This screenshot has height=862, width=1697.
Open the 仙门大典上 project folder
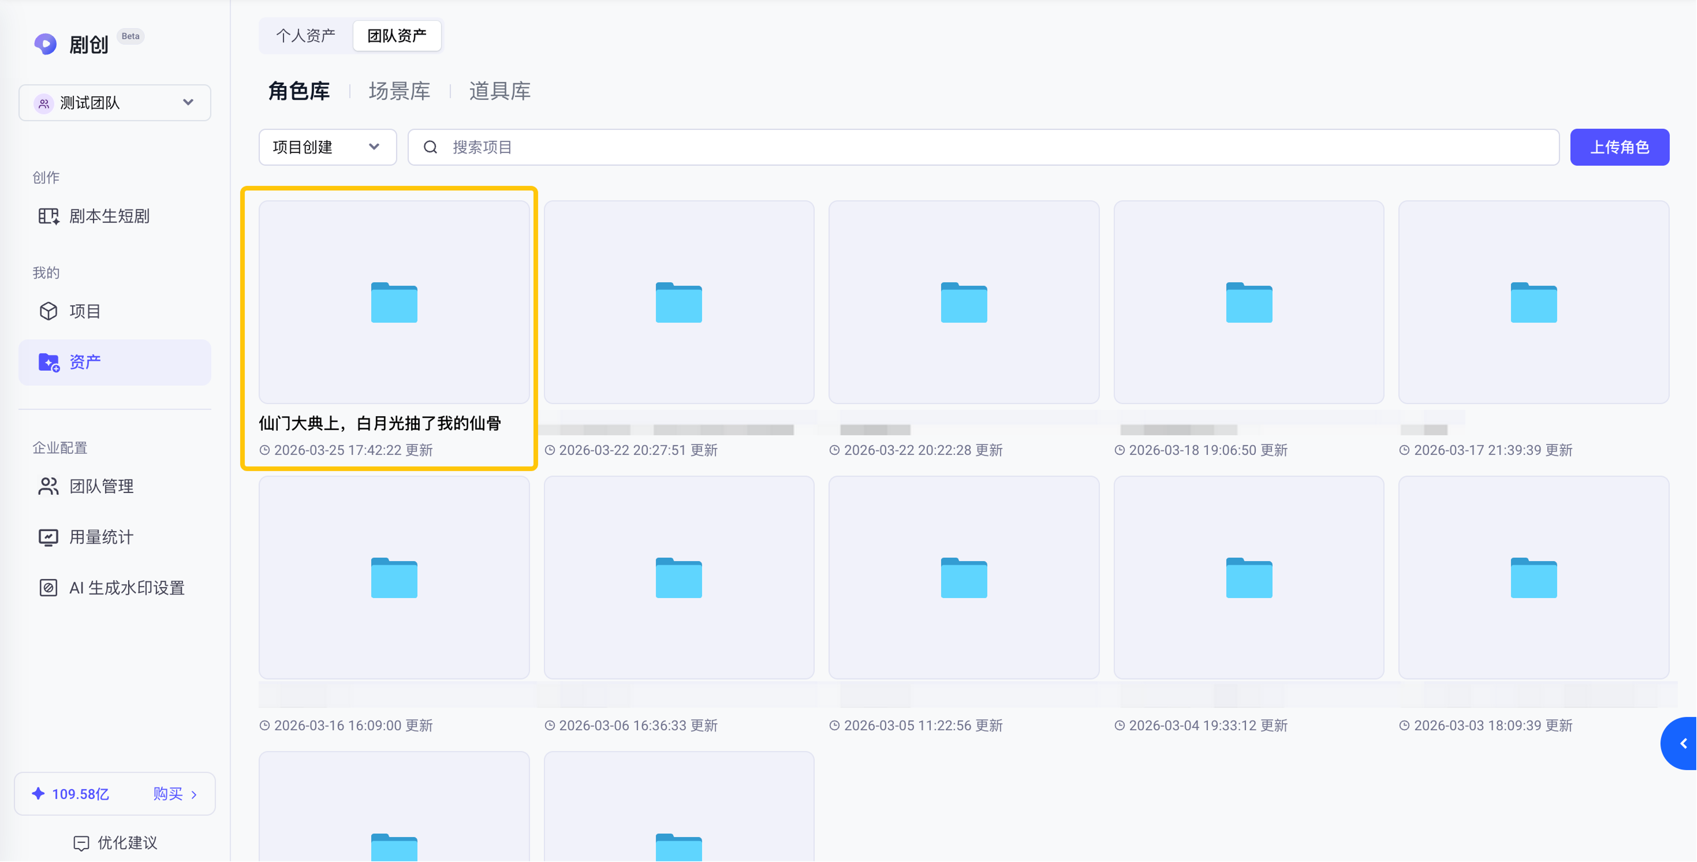click(x=394, y=302)
